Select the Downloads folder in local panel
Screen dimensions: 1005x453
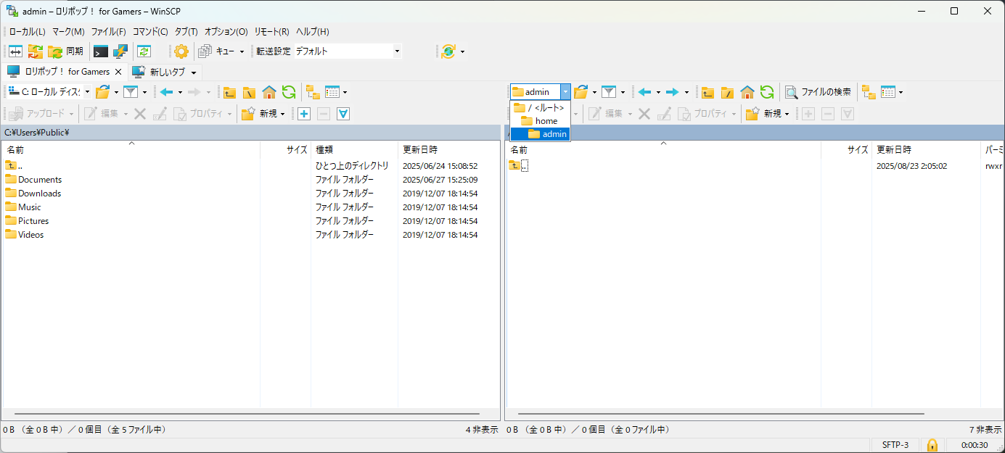33,194
